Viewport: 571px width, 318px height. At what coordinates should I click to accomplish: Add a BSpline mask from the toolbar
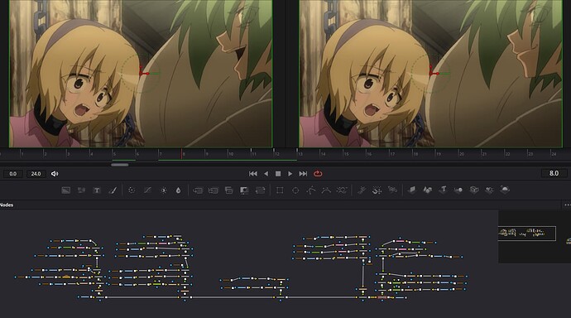click(326, 190)
